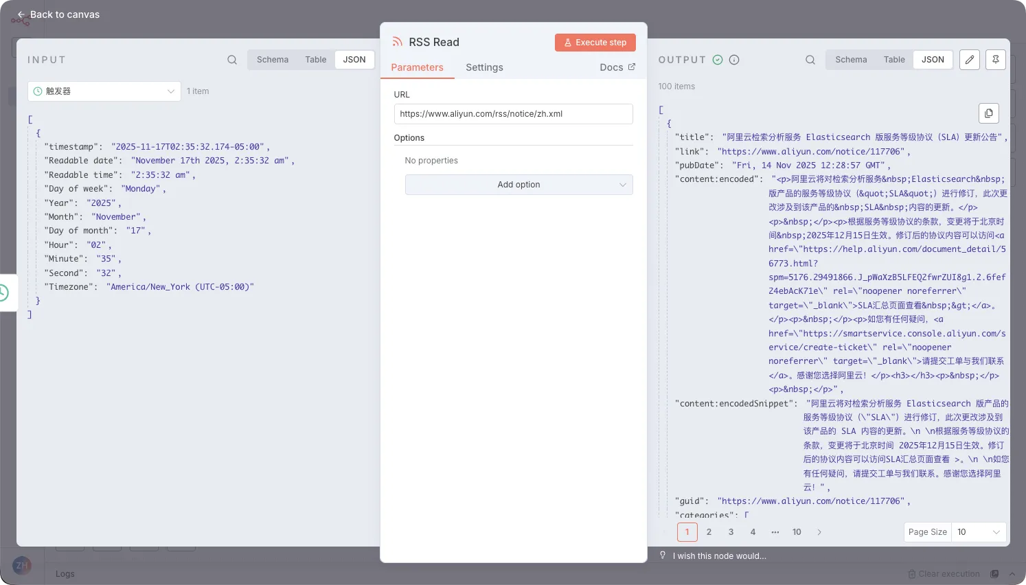Select the Parameters tab

click(x=417, y=67)
